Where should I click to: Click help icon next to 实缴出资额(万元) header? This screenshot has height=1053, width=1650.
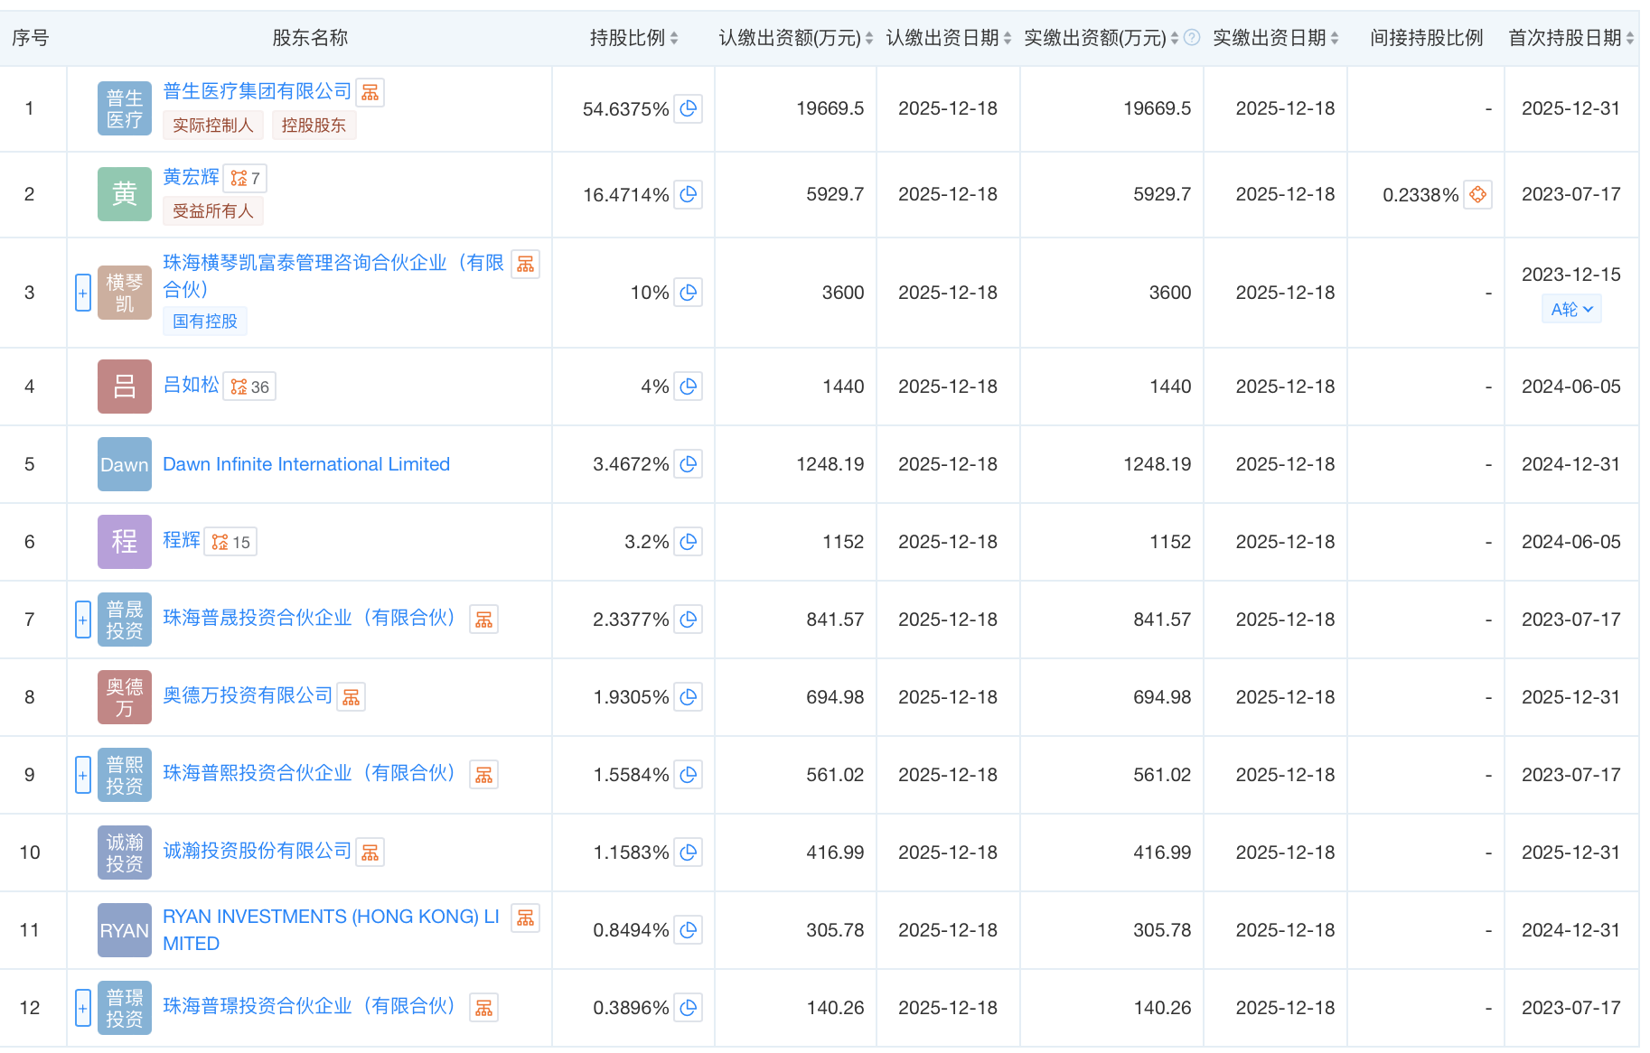(x=1192, y=38)
